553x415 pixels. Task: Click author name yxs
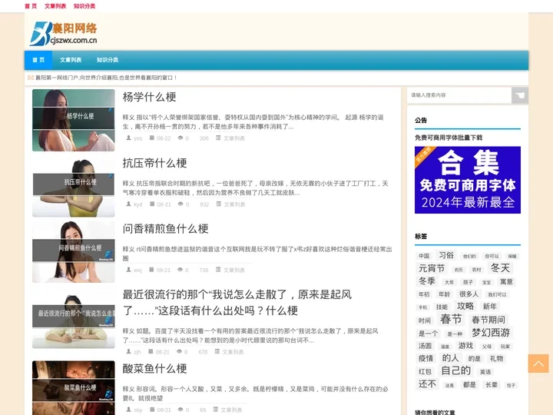tap(138, 138)
